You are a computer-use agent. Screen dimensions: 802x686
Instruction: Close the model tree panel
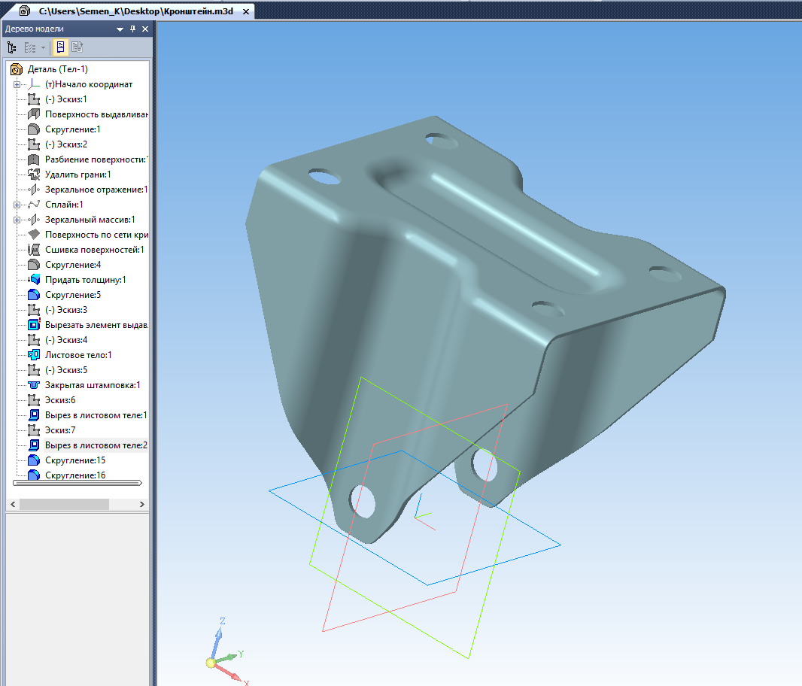click(145, 29)
